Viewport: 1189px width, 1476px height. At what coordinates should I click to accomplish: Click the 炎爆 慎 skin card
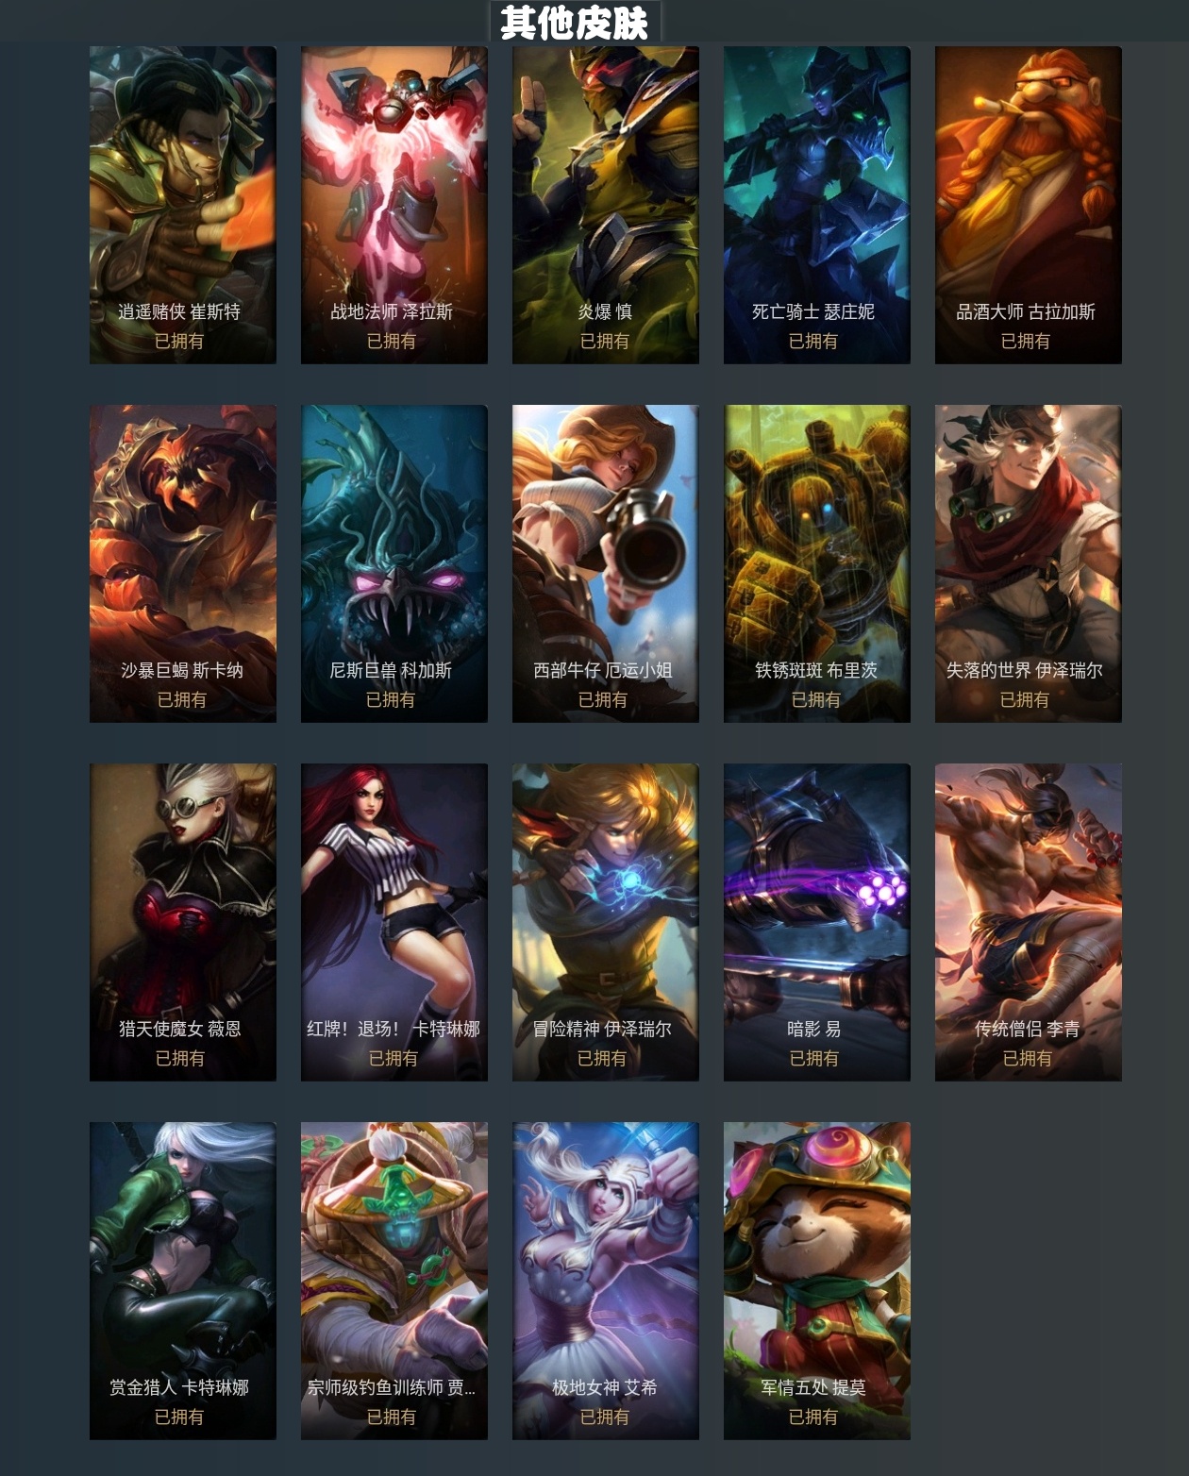(x=606, y=205)
